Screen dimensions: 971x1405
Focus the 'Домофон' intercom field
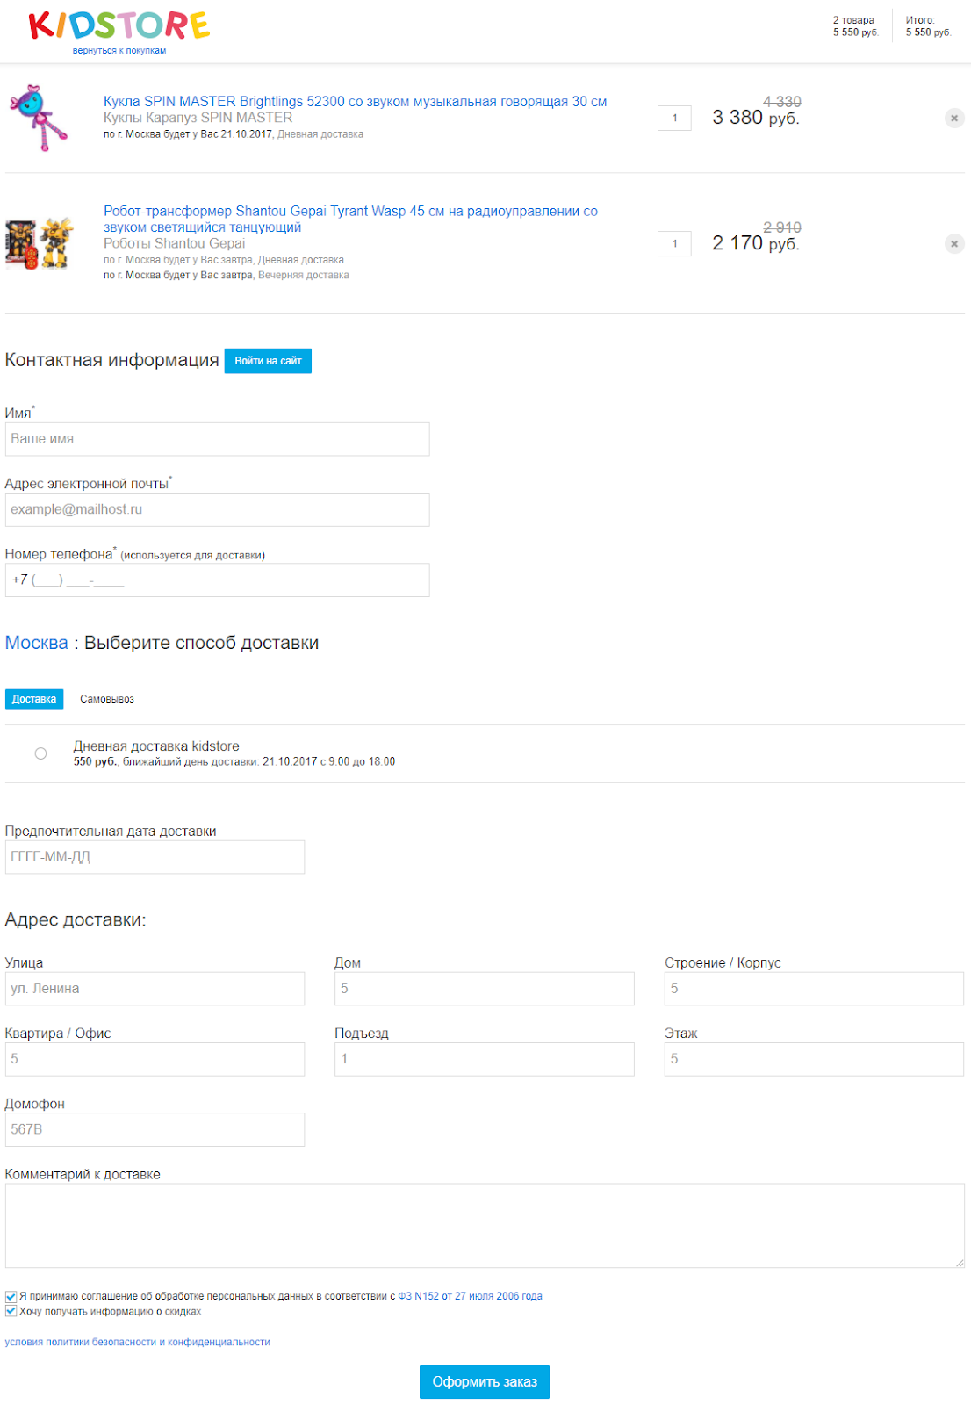pyautogui.click(x=155, y=1129)
